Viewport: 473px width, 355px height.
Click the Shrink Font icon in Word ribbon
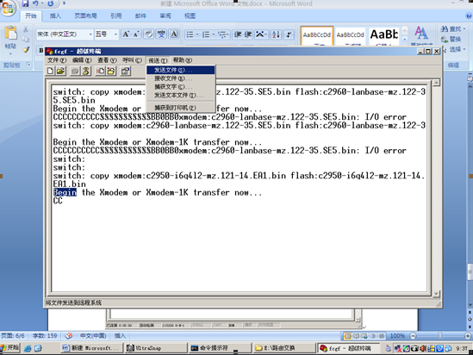pyautogui.click(x=136, y=34)
